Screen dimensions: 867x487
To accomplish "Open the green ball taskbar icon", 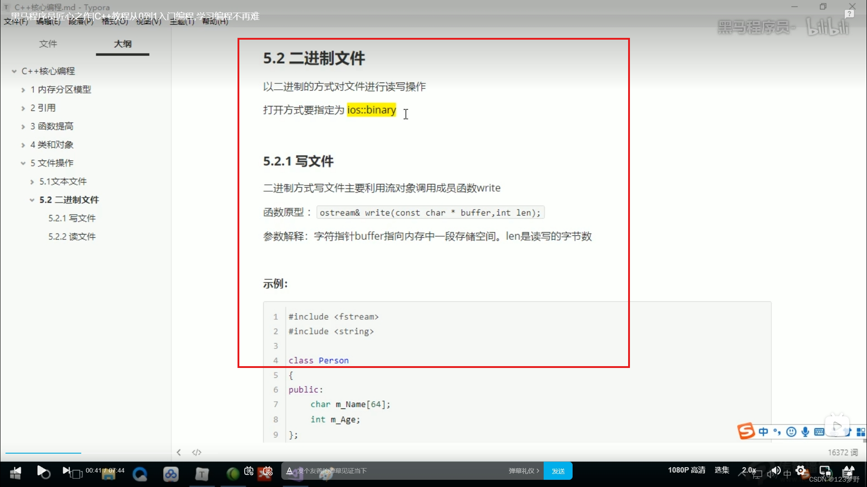I will (x=233, y=474).
